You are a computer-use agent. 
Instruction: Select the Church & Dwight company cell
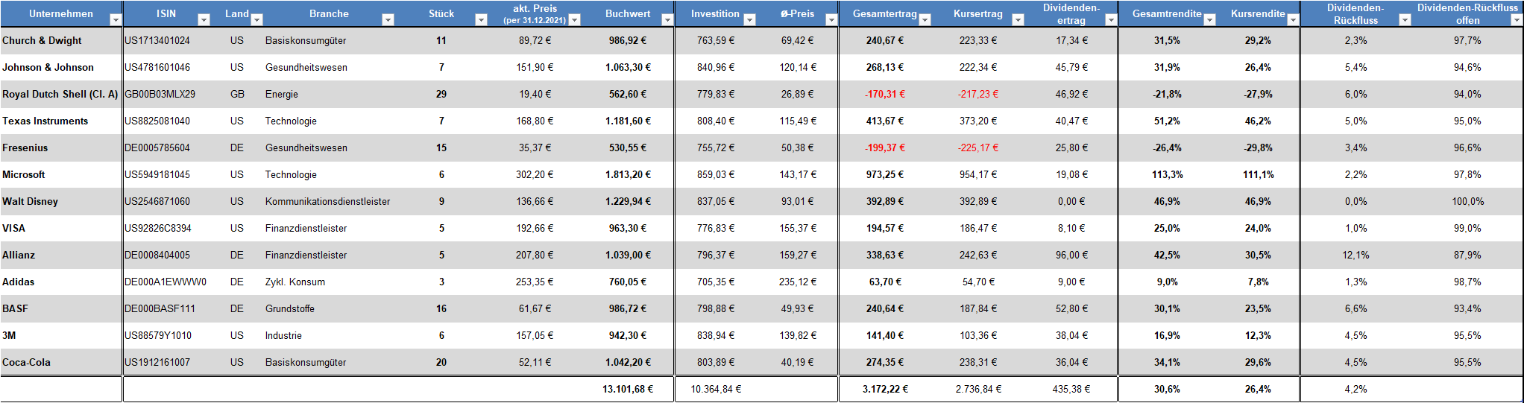pyautogui.click(x=61, y=40)
